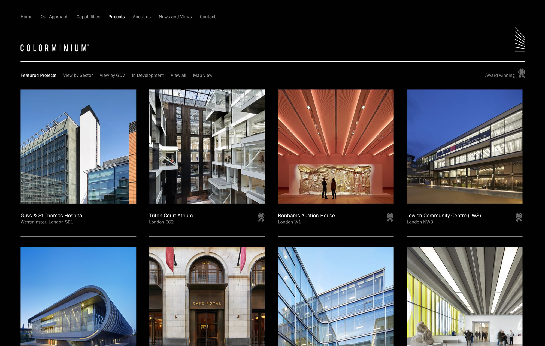Open the Triton Court Atrium photo
Image resolution: width=545 pixels, height=346 pixels.
click(207, 146)
